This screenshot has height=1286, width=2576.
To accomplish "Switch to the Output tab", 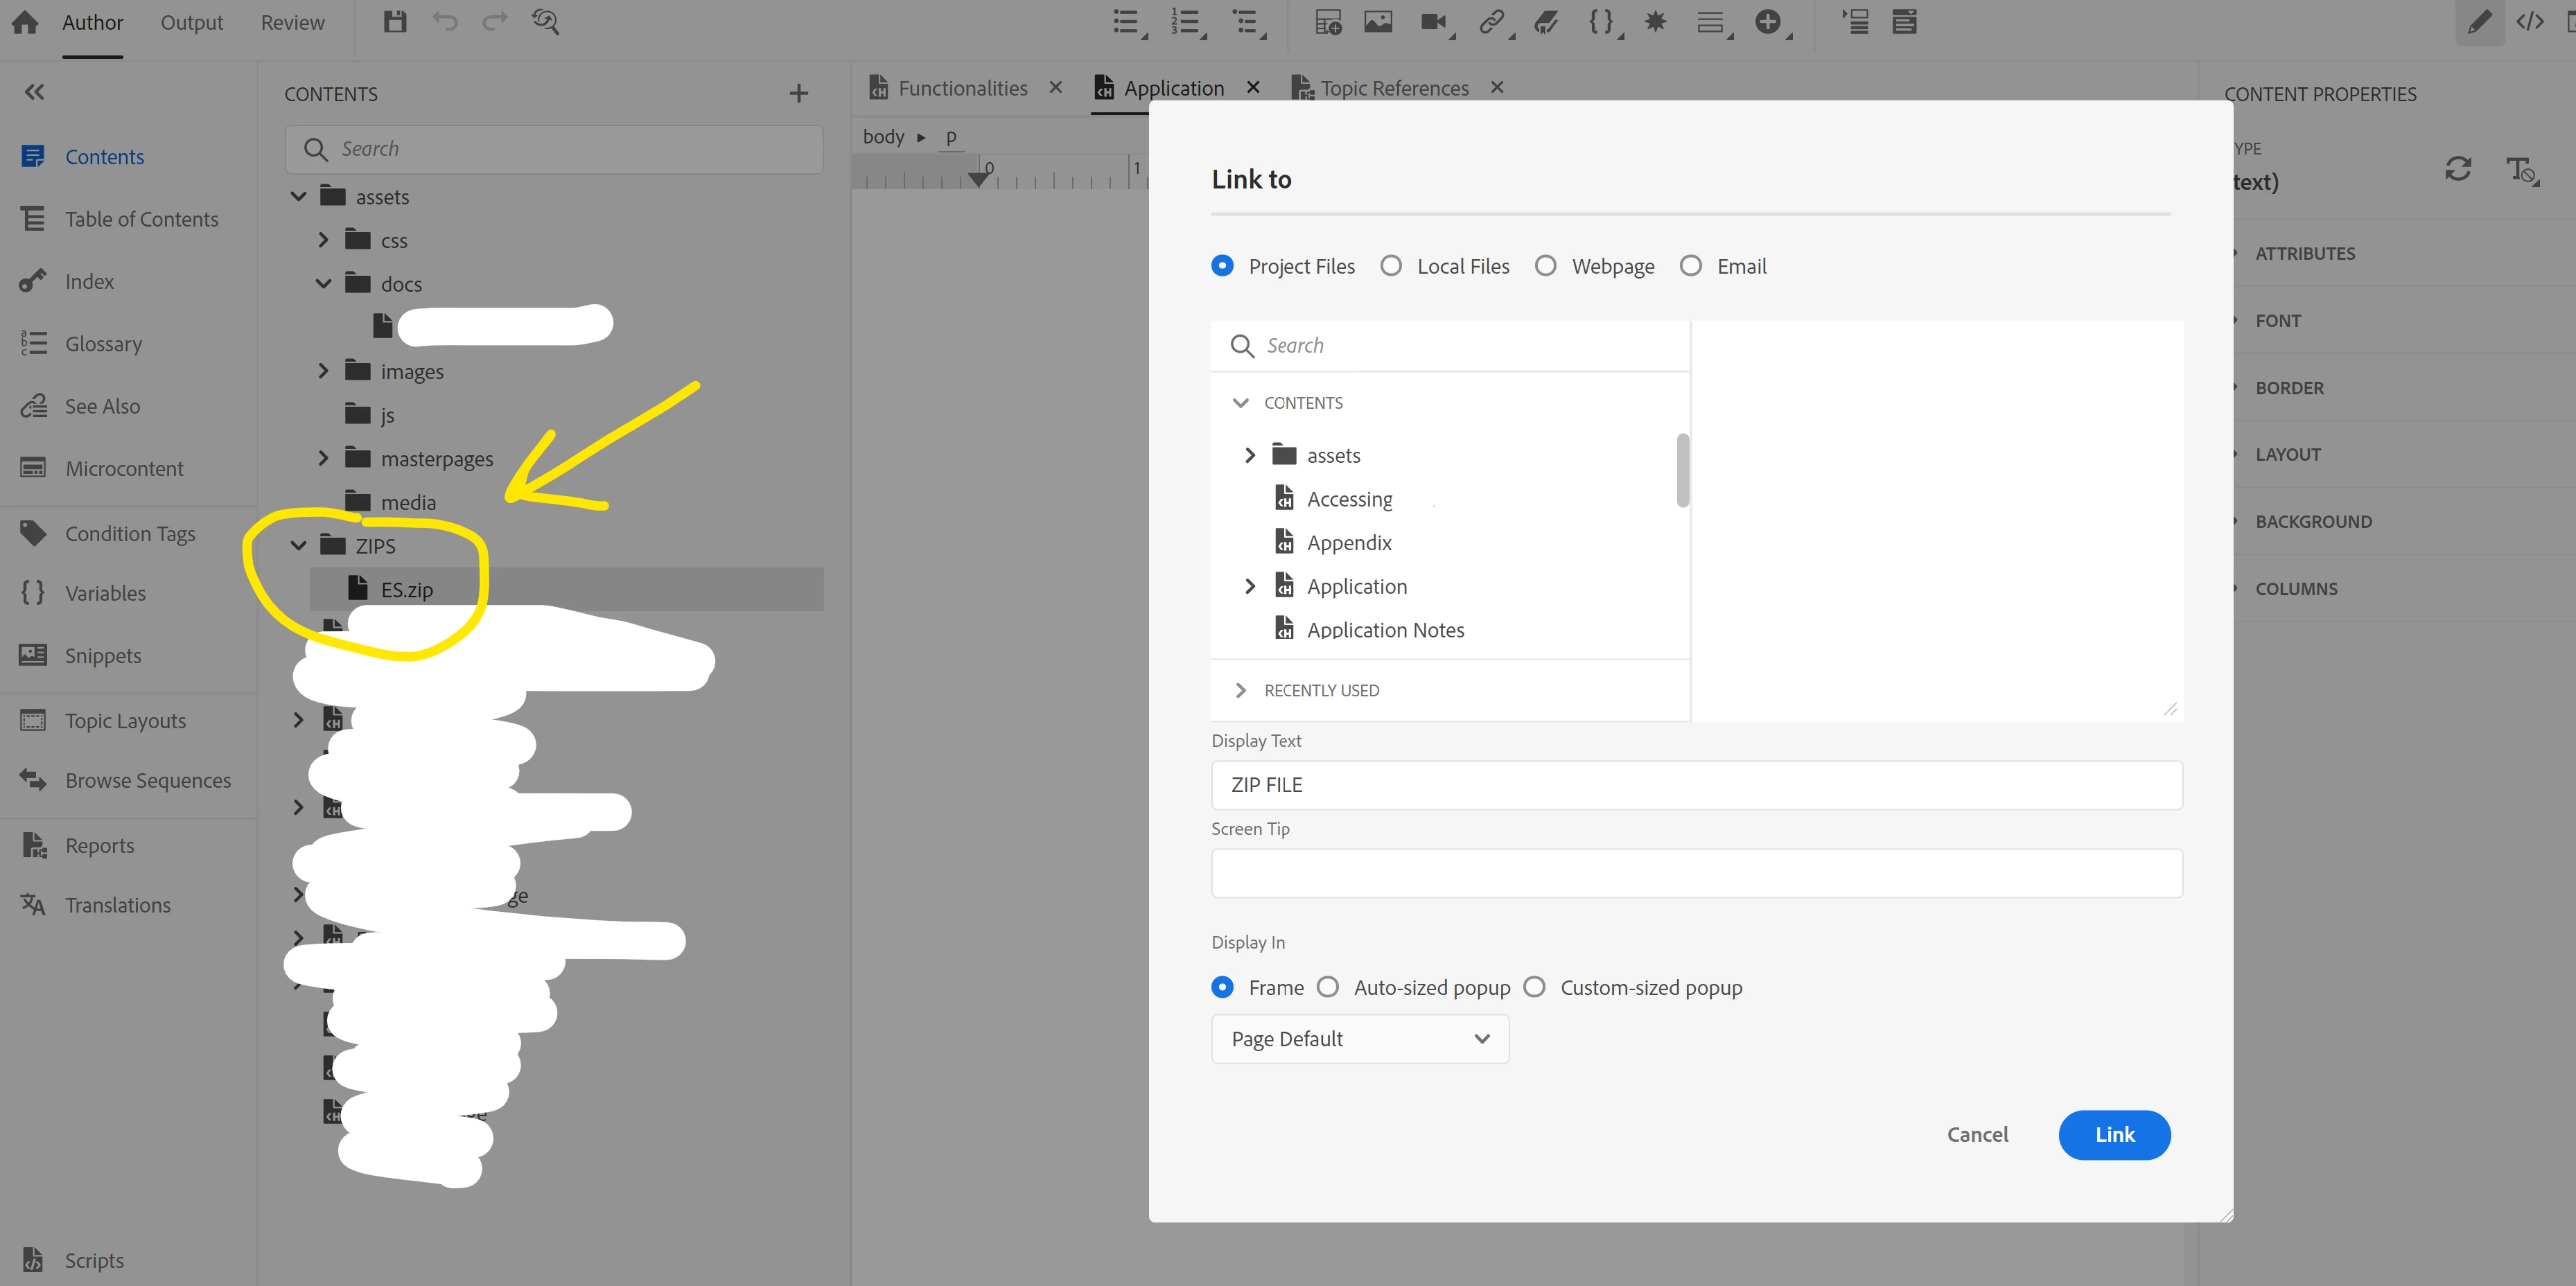I will point(191,22).
